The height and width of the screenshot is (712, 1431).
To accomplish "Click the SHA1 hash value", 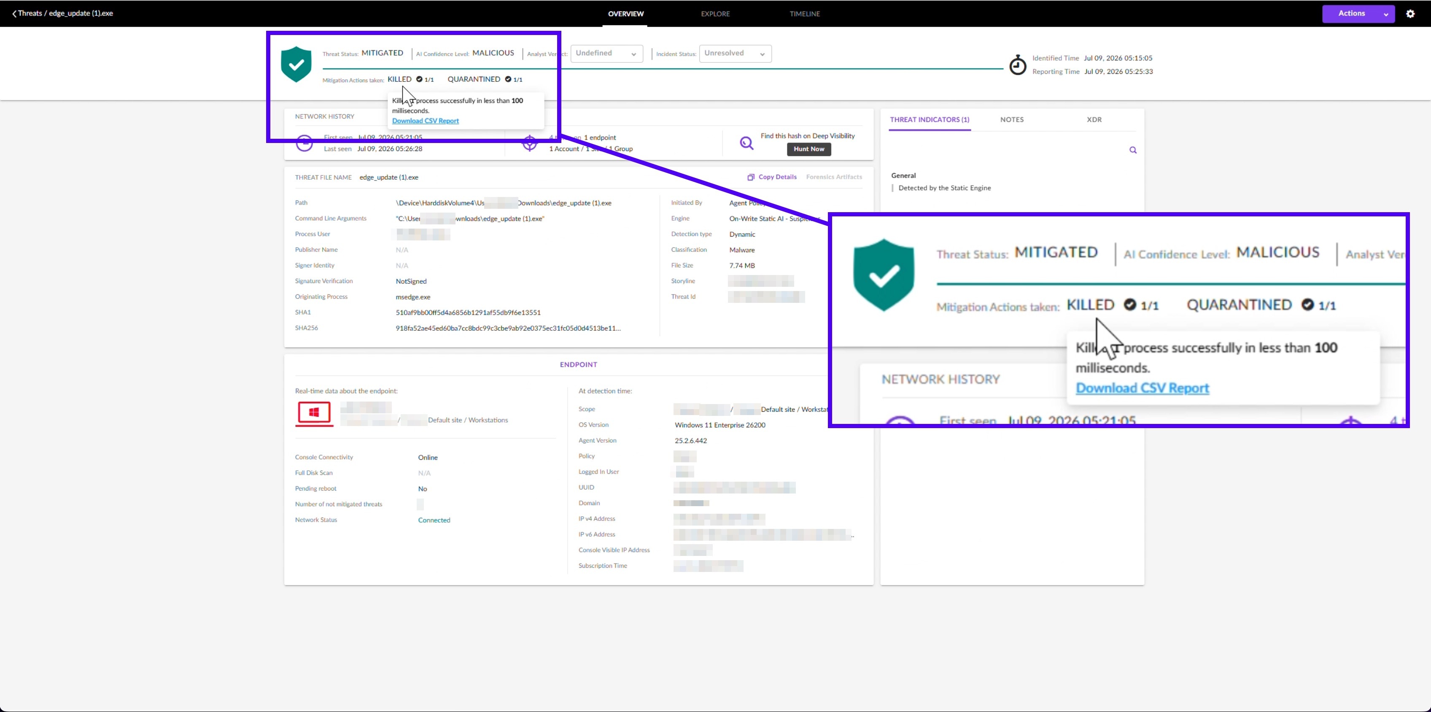I will pos(468,313).
